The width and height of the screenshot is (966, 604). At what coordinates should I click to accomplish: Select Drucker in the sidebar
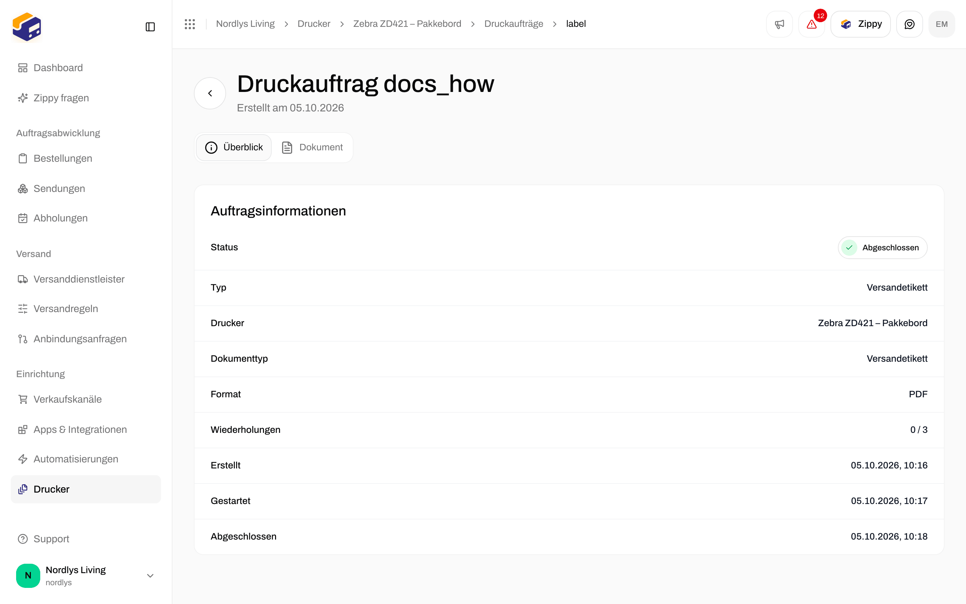point(86,489)
